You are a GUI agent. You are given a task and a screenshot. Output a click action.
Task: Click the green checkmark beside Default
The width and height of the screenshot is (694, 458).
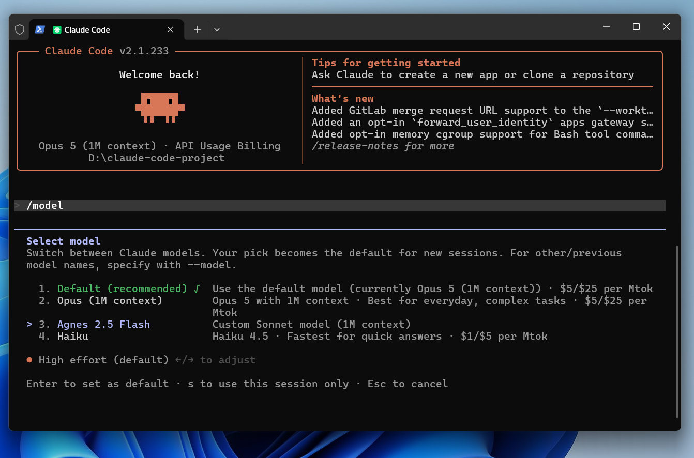point(197,288)
